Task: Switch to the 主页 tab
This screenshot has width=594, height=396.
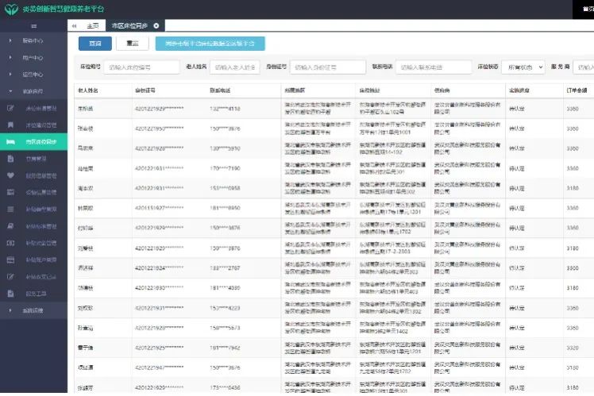Action: click(x=91, y=26)
